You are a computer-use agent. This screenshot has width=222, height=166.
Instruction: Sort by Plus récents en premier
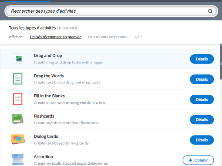[108, 37]
